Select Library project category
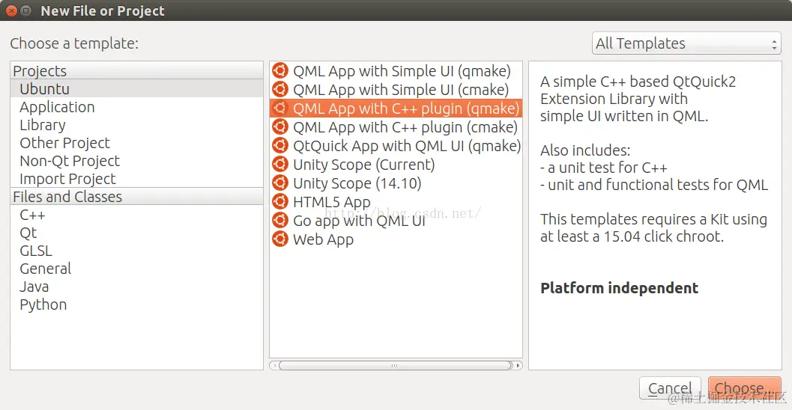Screen dimensions: 792x410 [136, 125]
